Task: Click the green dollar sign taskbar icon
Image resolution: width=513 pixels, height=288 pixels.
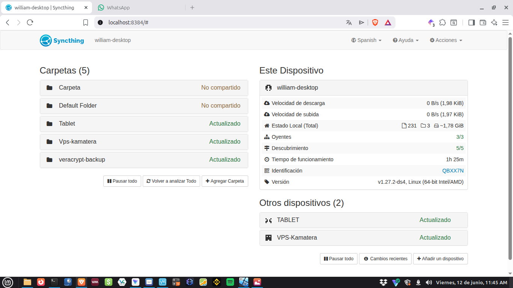Action: pos(109,282)
